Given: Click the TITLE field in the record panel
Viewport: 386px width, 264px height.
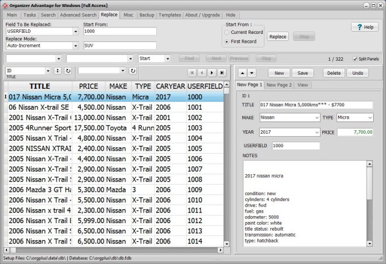Looking at the screenshot, I should (316, 105).
